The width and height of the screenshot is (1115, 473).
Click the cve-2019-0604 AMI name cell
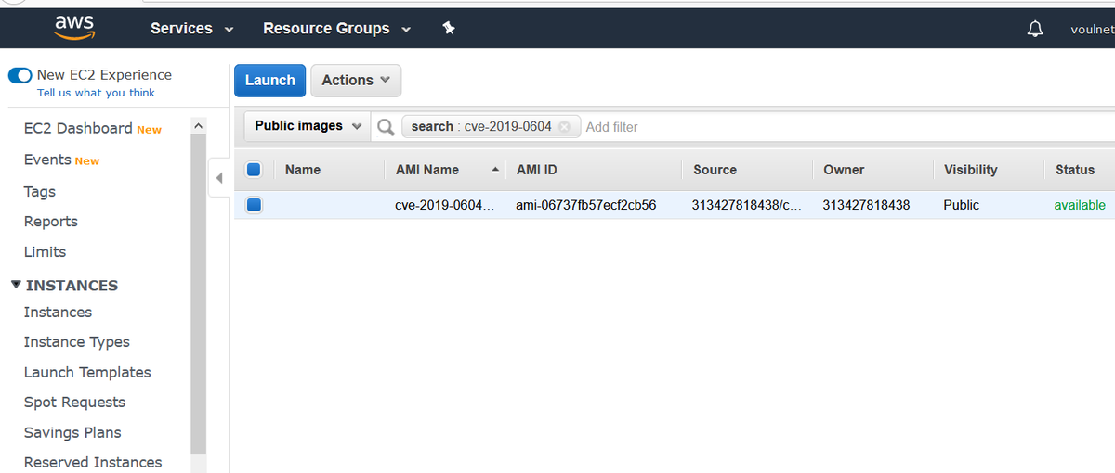(x=445, y=205)
